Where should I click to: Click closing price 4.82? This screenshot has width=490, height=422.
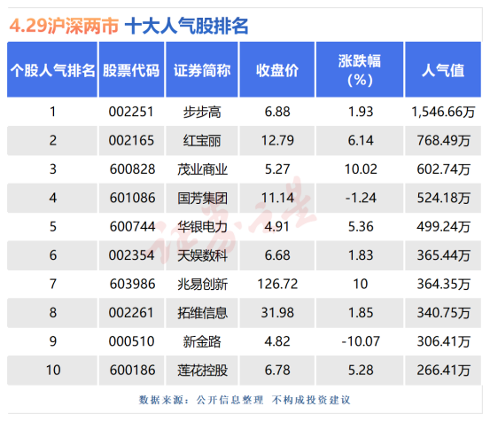[x=277, y=341]
